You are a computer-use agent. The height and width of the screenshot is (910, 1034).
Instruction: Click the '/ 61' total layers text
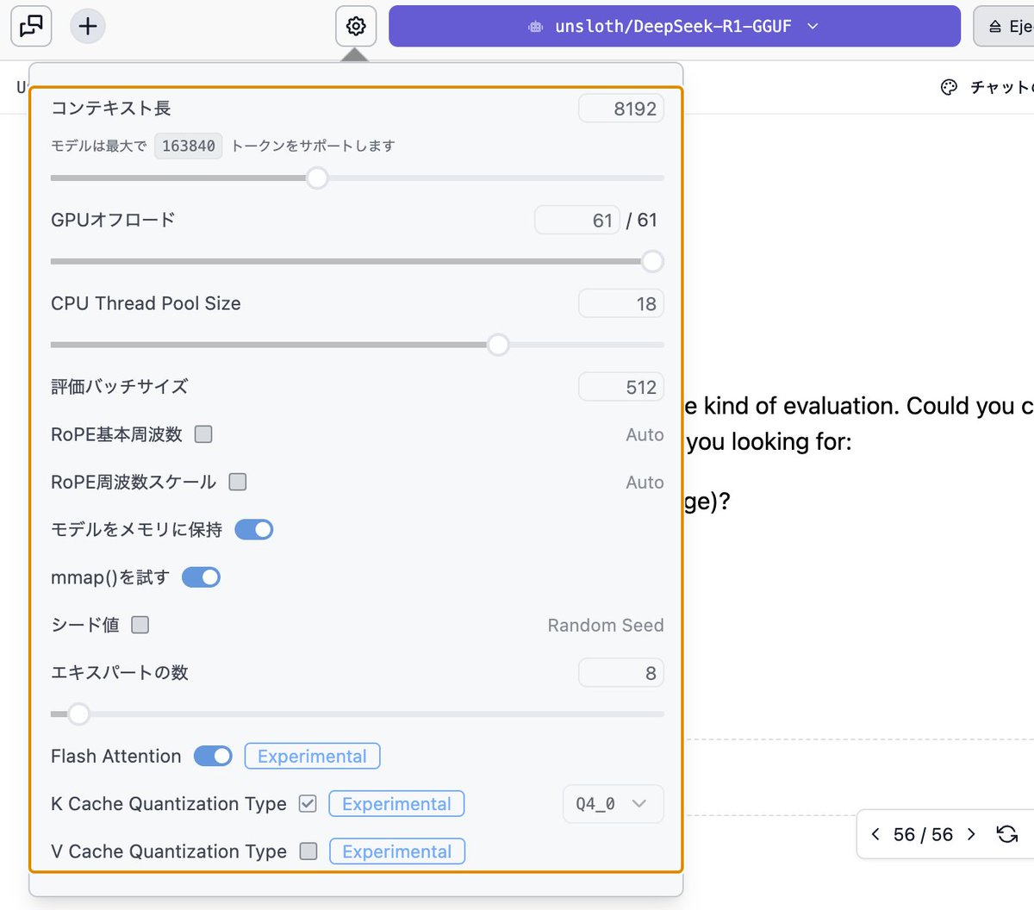(642, 221)
